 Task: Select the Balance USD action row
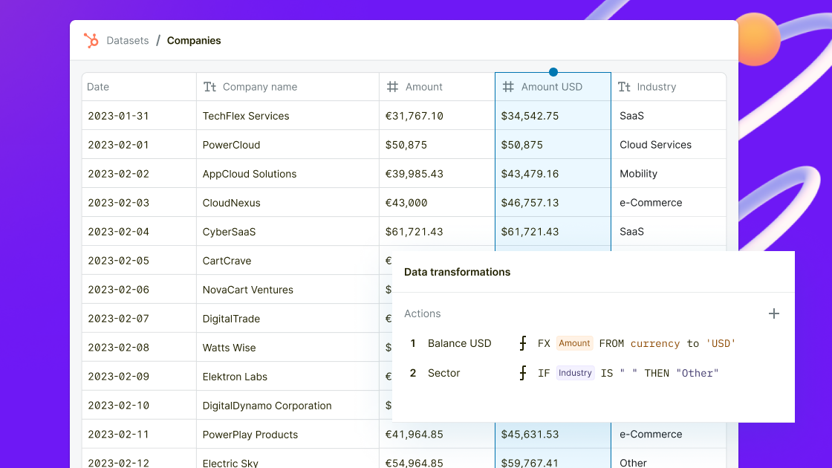point(458,343)
